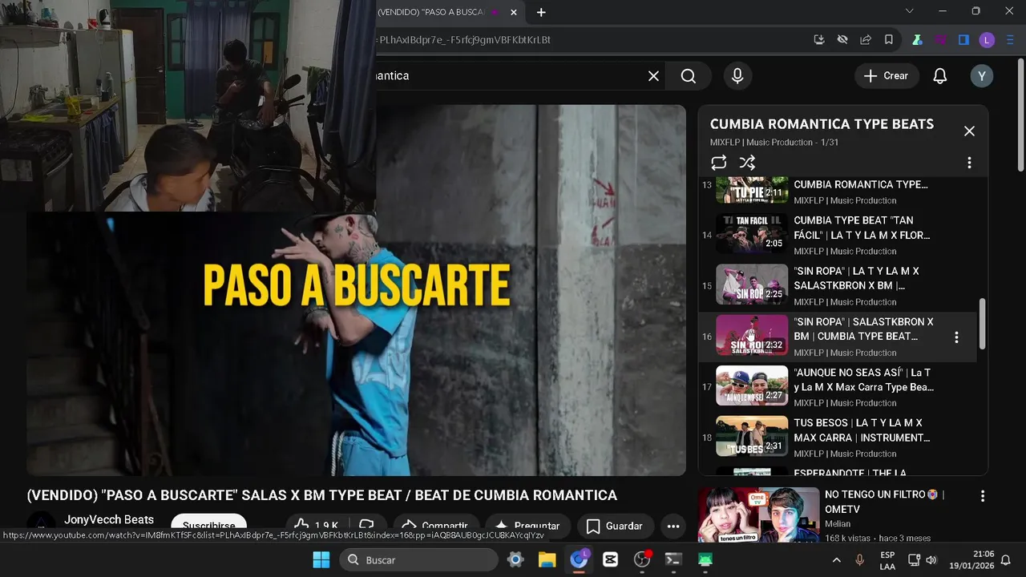Image resolution: width=1026 pixels, height=577 pixels.
Task: Click the Crear button
Action: (886, 76)
